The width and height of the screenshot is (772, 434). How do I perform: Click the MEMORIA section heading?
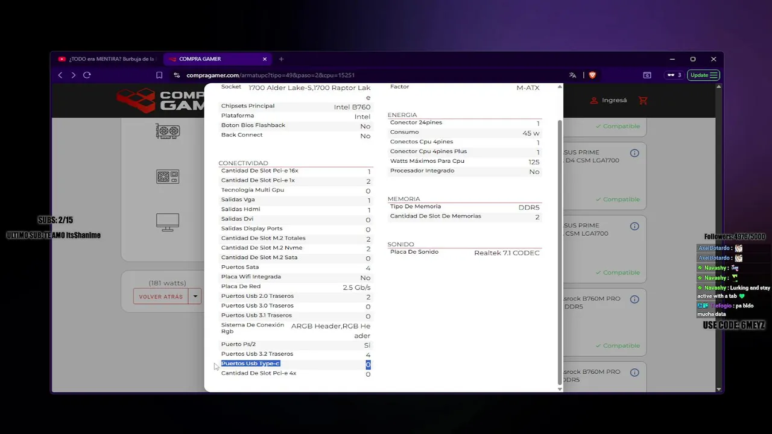[404, 199]
